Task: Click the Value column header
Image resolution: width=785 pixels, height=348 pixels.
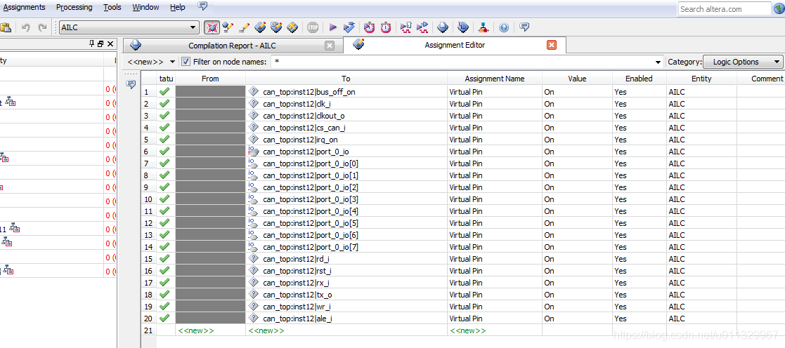Action: click(x=577, y=79)
